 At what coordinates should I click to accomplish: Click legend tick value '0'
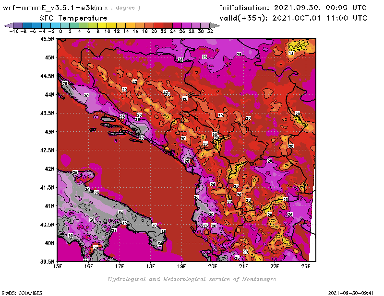click(x=60, y=31)
